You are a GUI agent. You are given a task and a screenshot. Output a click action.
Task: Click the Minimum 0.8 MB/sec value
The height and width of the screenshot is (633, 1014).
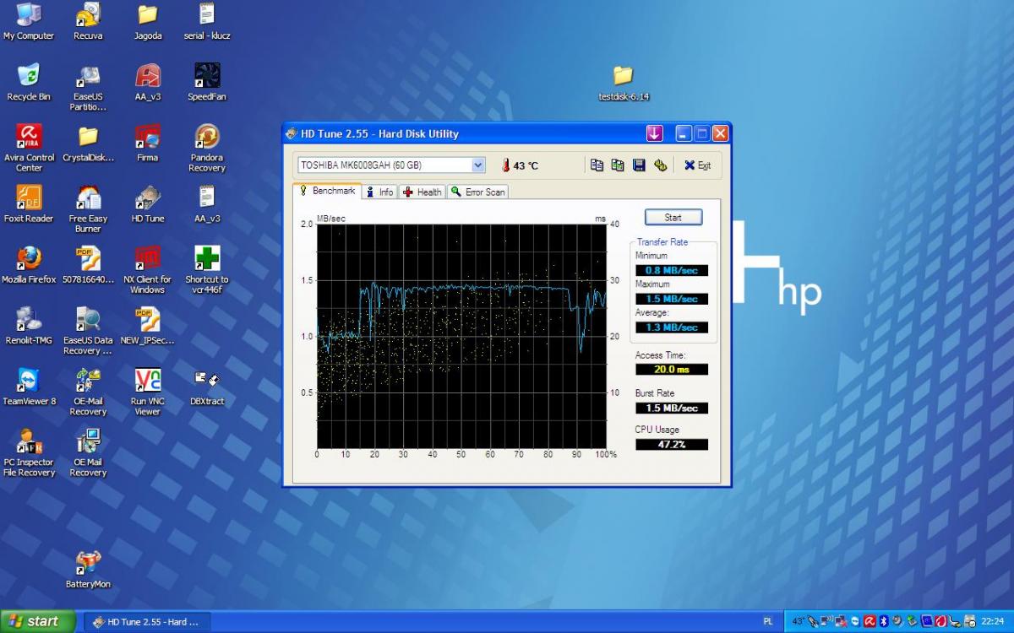(672, 270)
